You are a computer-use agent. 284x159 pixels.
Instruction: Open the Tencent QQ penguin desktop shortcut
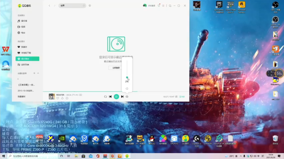[x=152, y=140]
